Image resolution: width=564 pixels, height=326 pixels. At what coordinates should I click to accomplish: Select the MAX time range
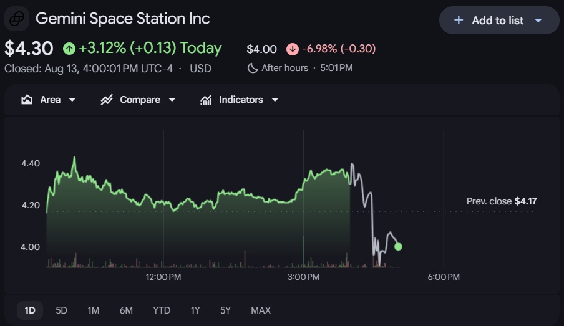(261, 310)
